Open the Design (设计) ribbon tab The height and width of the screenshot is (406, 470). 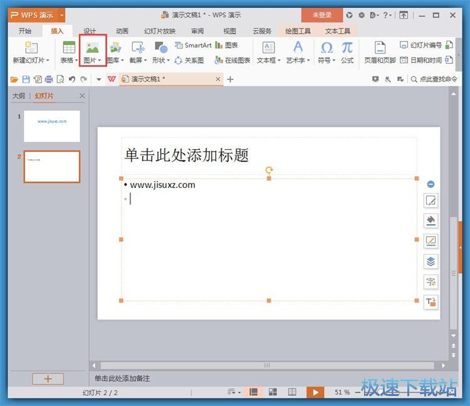(90, 31)
